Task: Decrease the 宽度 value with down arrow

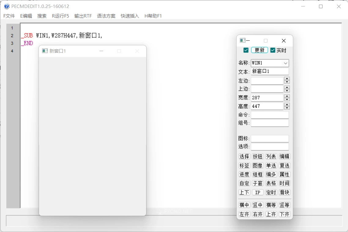Action: [x=287, y=99]
